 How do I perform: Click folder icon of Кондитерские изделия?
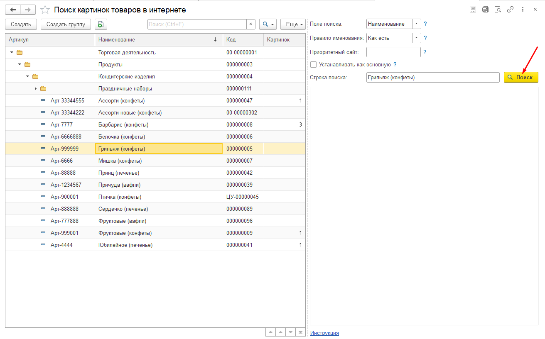pos(35,76)
